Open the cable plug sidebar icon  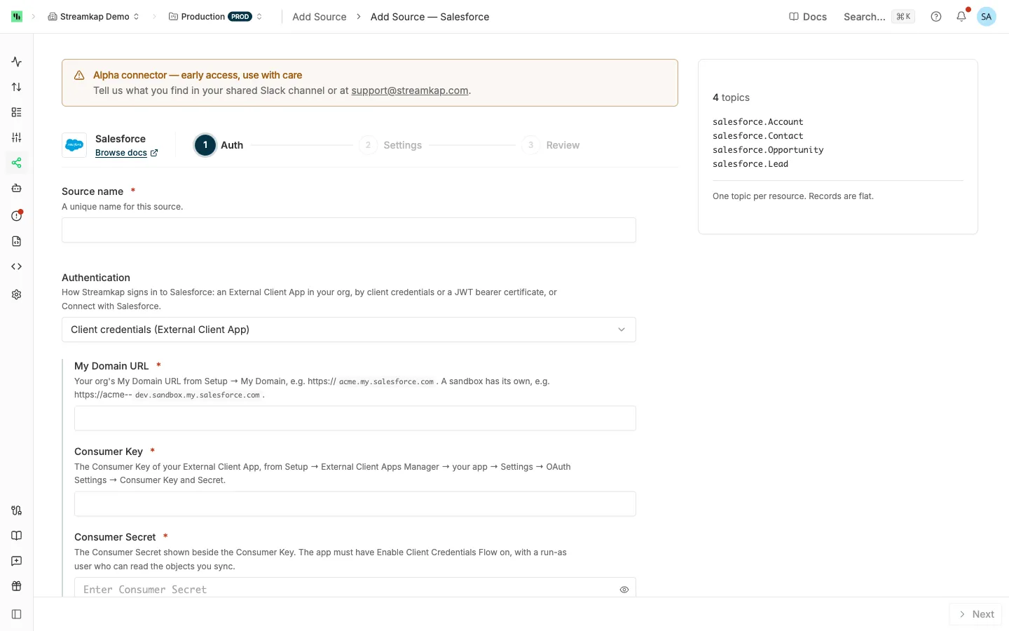[17, 510]
